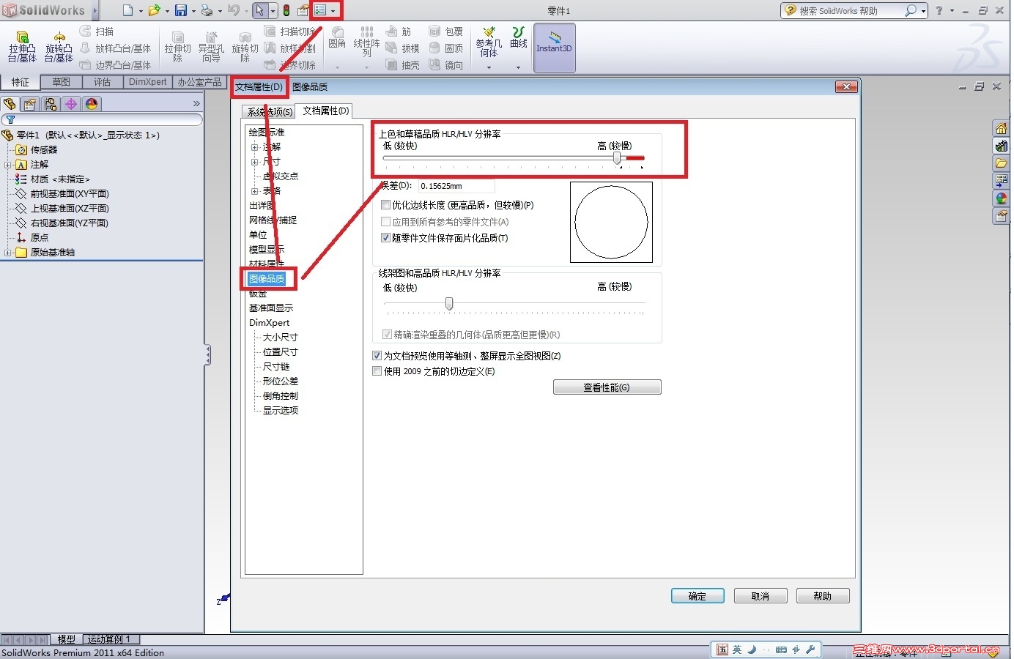Open the DimXpert command tab
Image resolution: width=1014 pixels, height=659 pixels.
click(148, 82)
